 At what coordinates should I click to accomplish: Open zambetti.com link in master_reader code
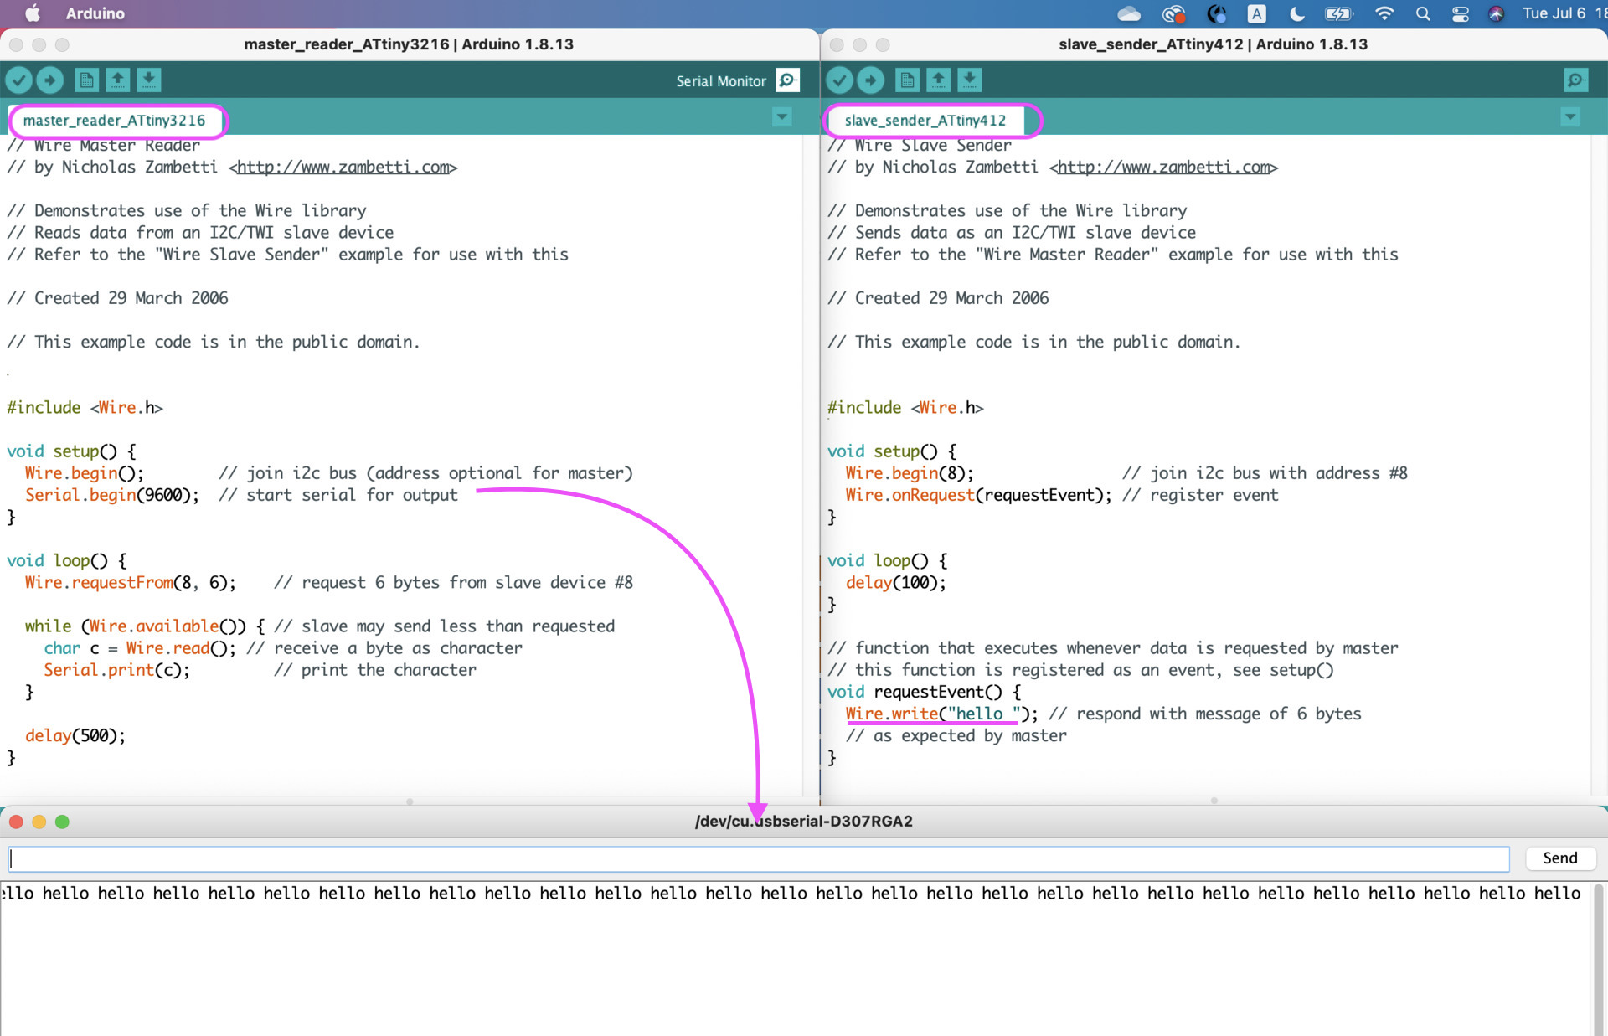tap(344, 168)
